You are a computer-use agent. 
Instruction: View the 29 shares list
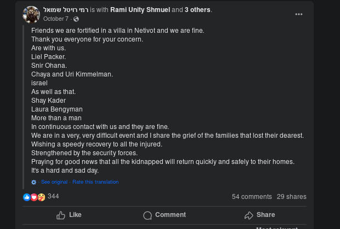tap(291, 197)
